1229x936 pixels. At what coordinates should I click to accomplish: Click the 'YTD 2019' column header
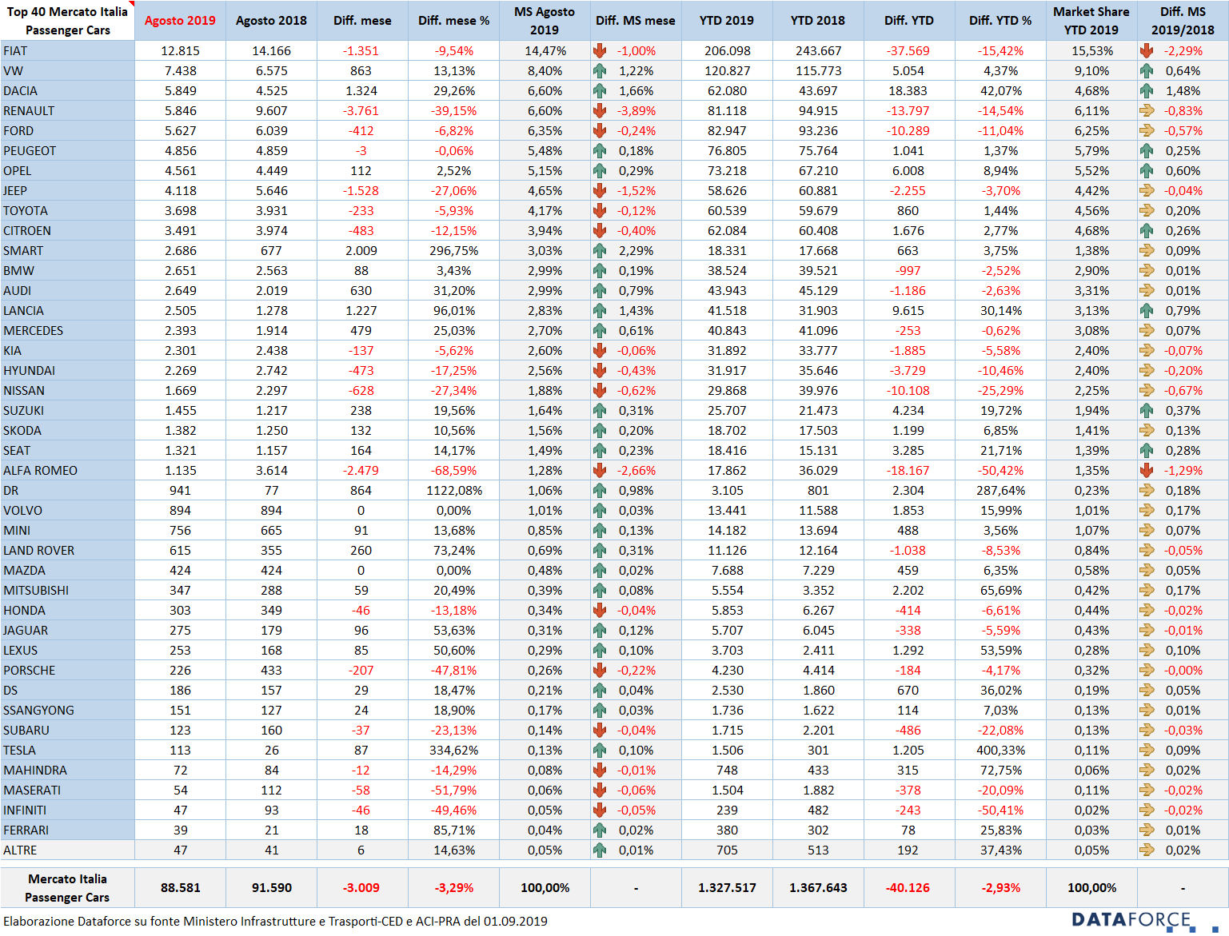click(x=727, y=21)
